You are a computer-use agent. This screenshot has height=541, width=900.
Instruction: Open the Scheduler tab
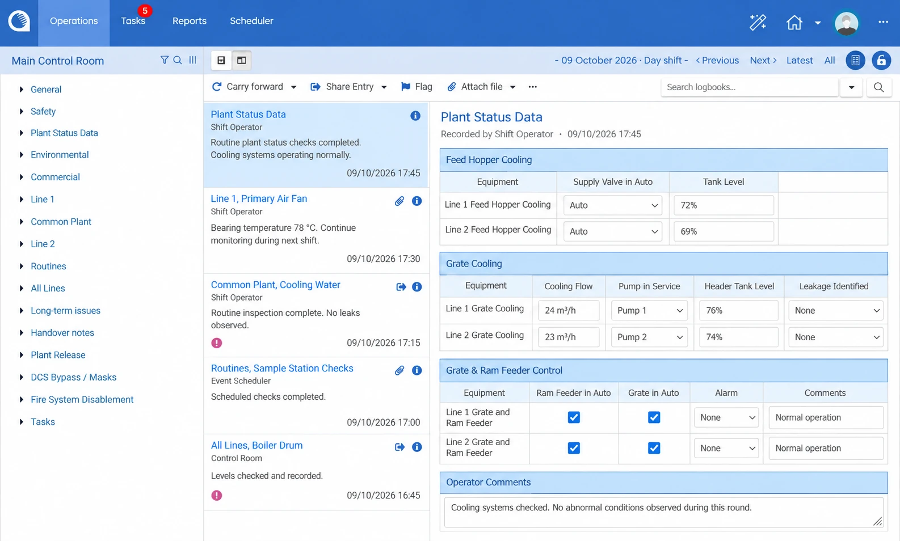(251, 21)
